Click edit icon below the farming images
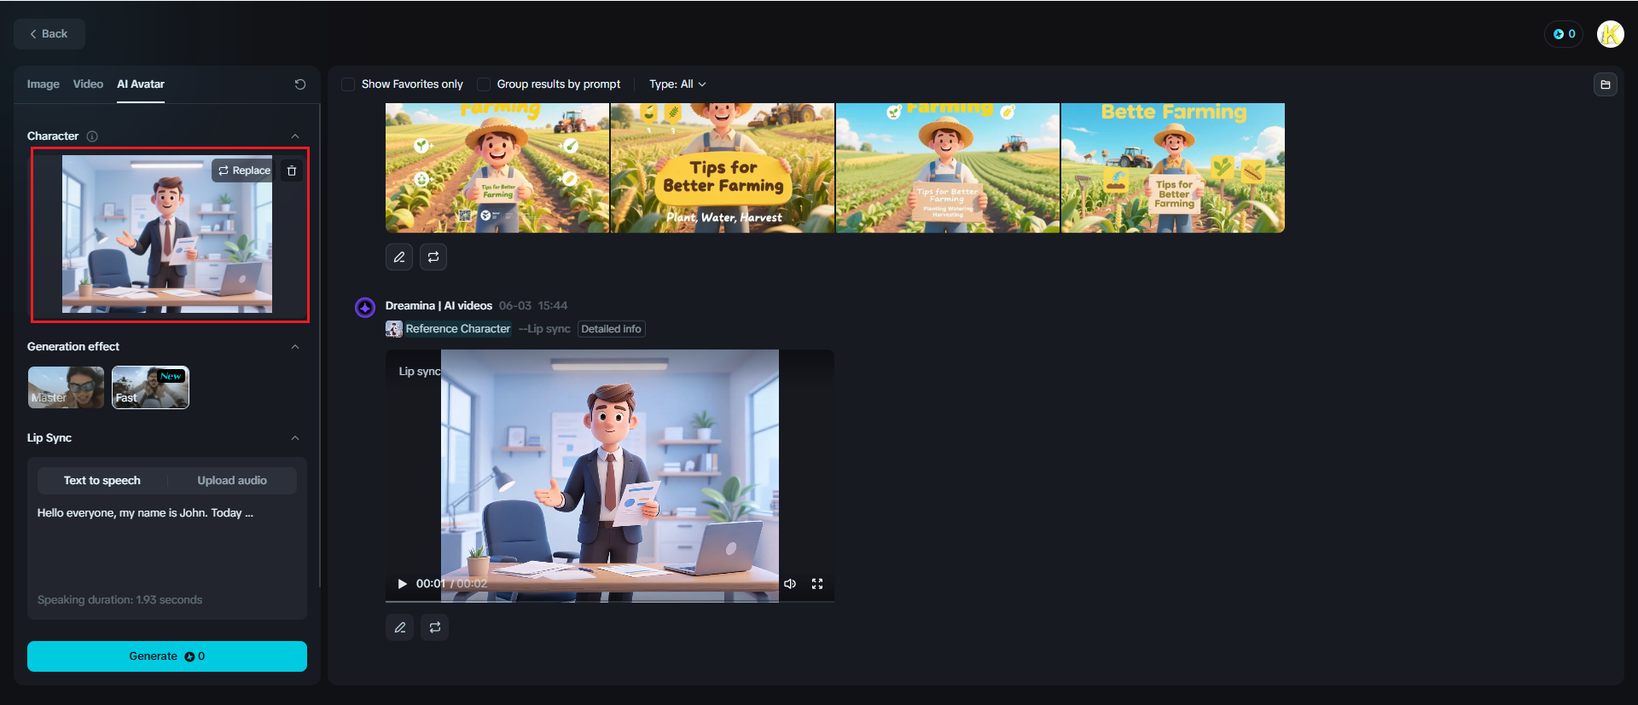The height and width of the screenshot is (705, 1638). (399, 257)
